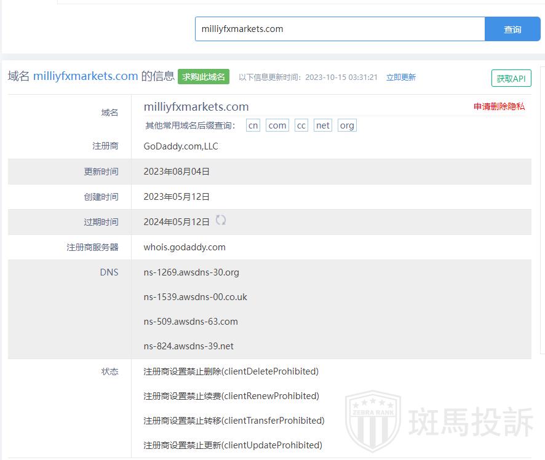545x460 pixels.
Task: Click the large milliyfxmarkets.com domain name row
Action: pyautogui.click(x=196, y=107)
